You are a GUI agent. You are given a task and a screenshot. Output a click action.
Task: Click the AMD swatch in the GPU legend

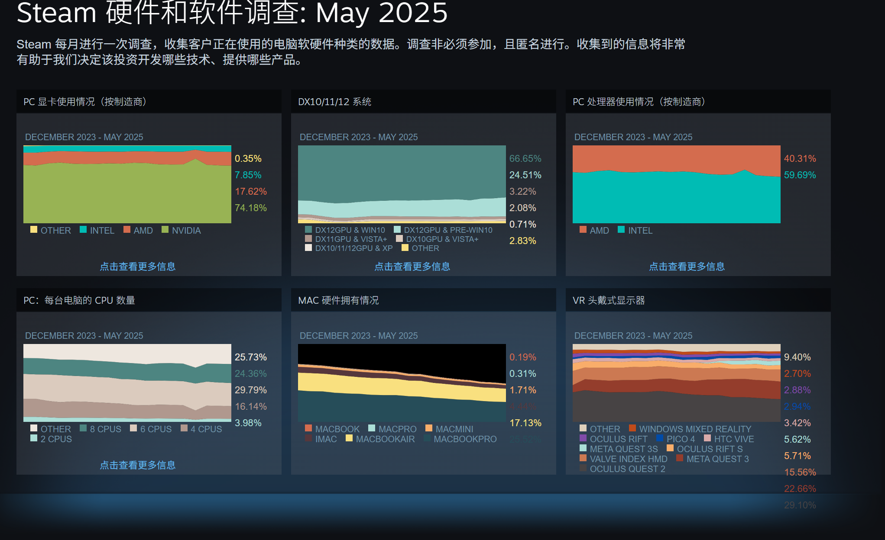[127, 229]
